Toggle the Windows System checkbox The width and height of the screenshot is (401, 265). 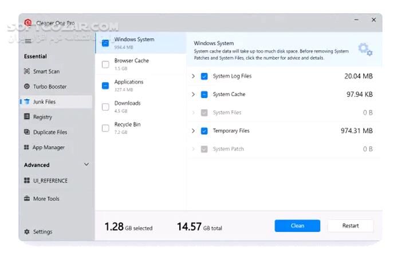coord(105,43)
